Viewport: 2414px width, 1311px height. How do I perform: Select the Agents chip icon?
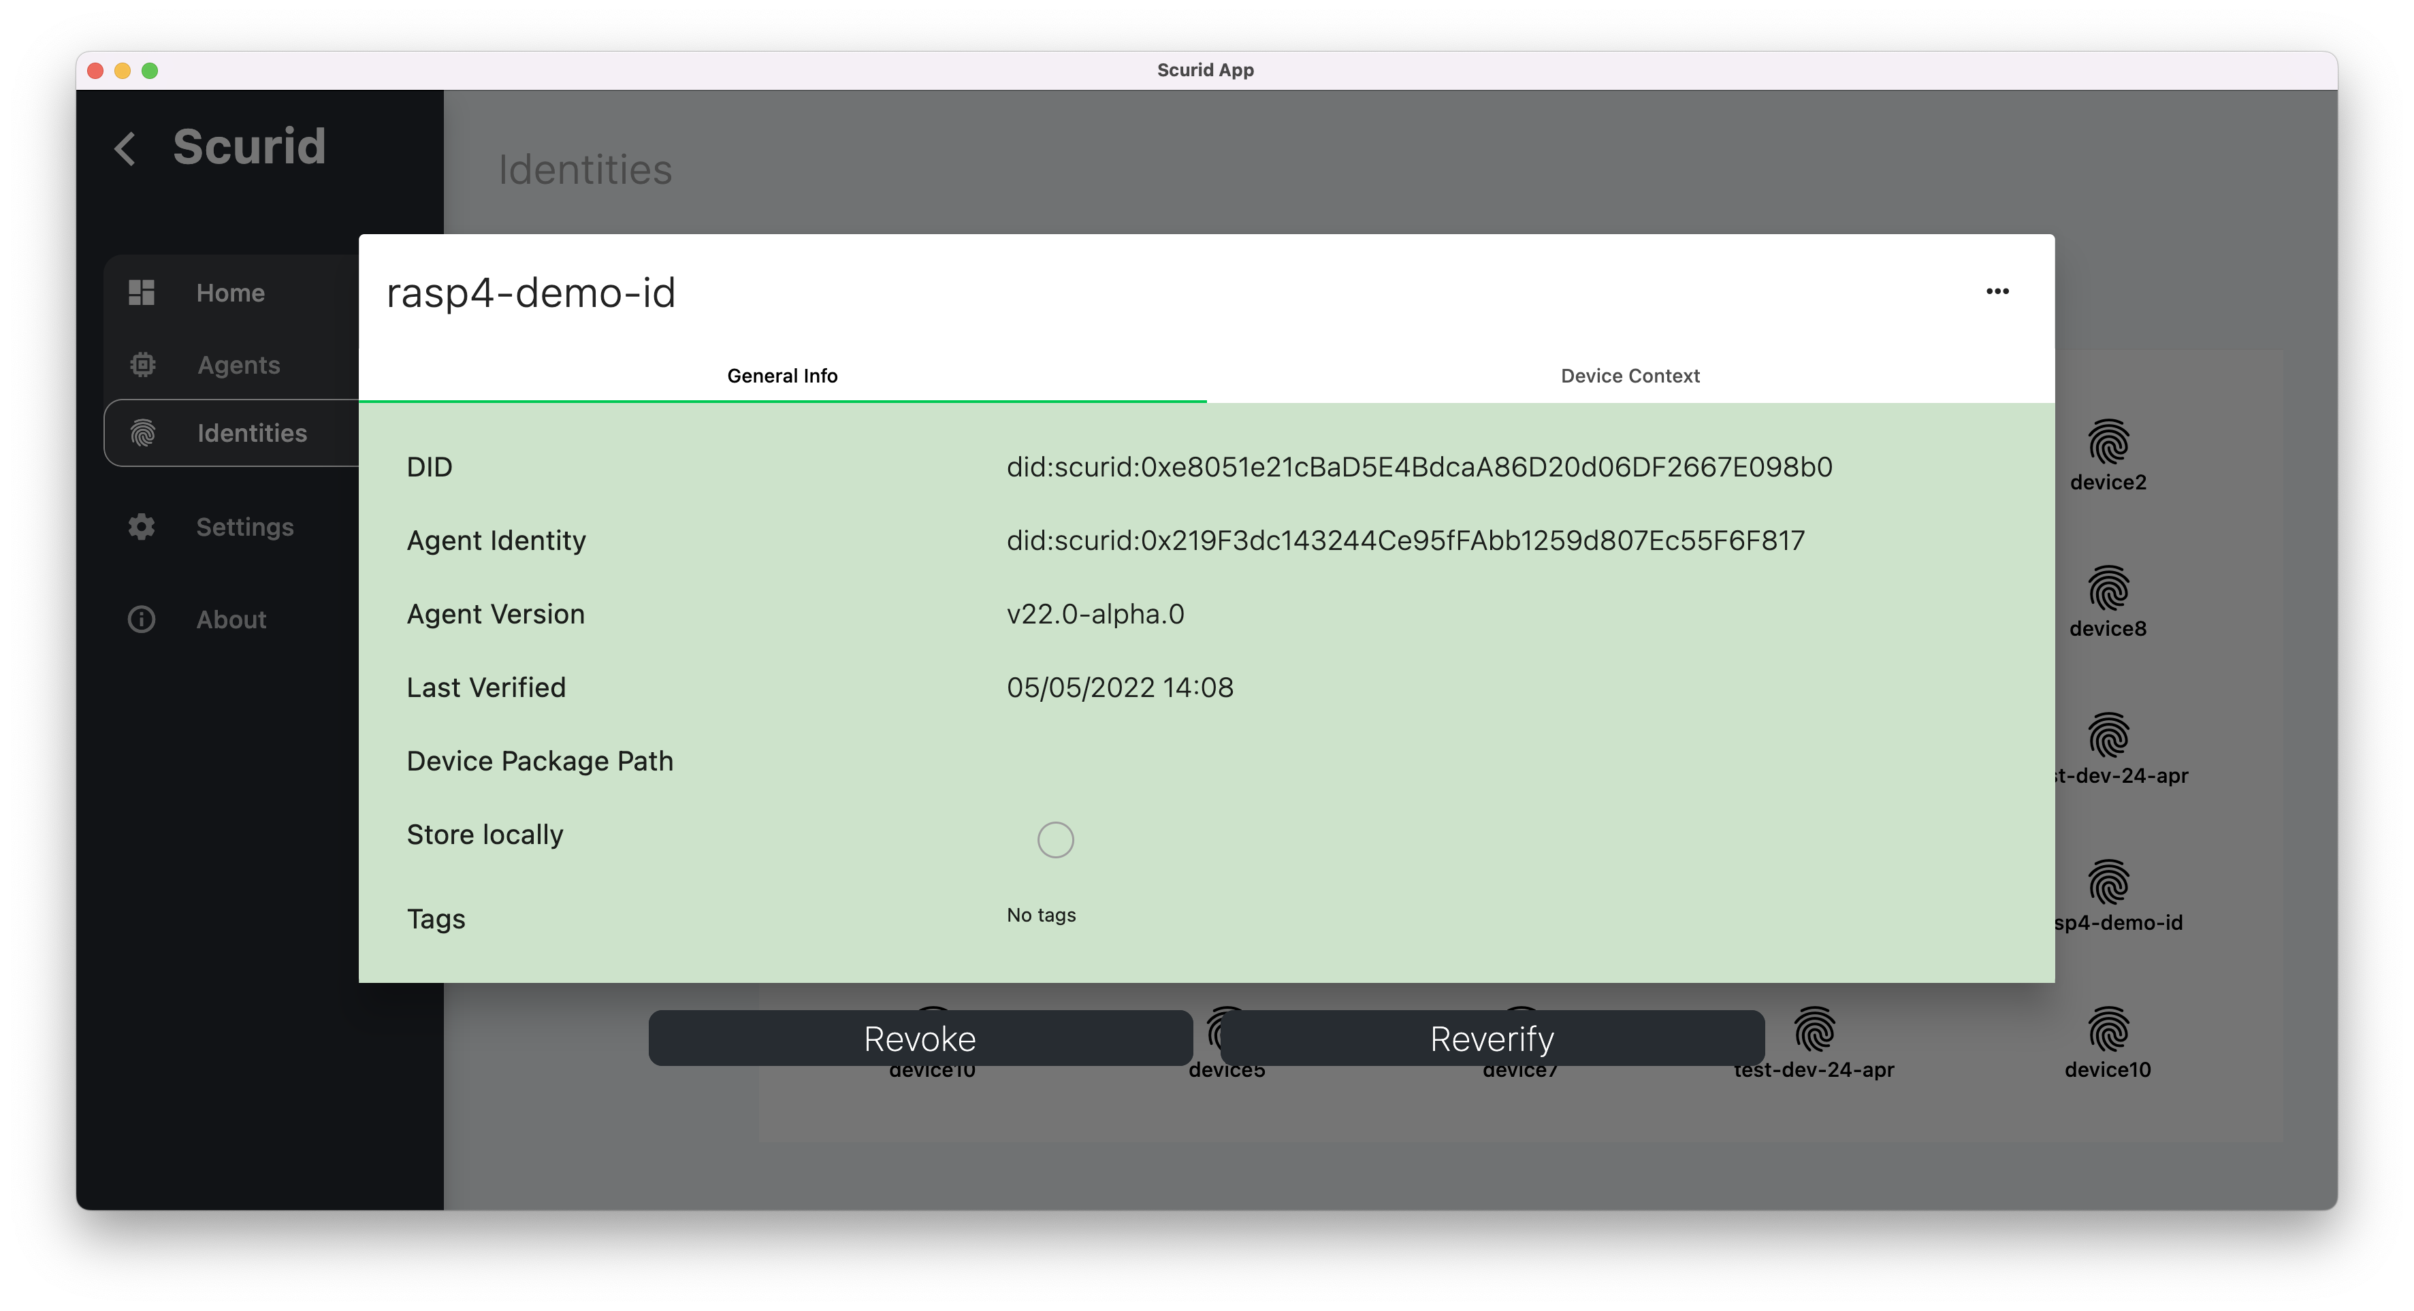(x=142, y=365)
